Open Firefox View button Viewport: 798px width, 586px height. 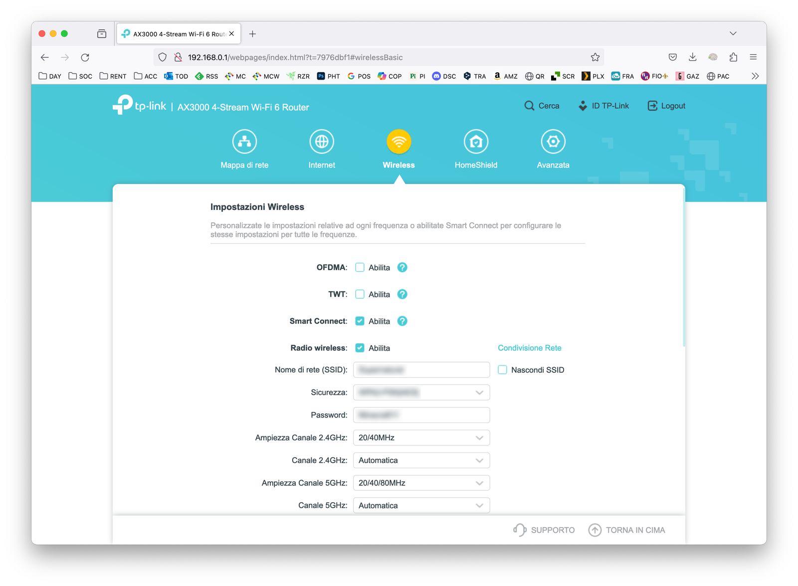(x=102, y=34)
